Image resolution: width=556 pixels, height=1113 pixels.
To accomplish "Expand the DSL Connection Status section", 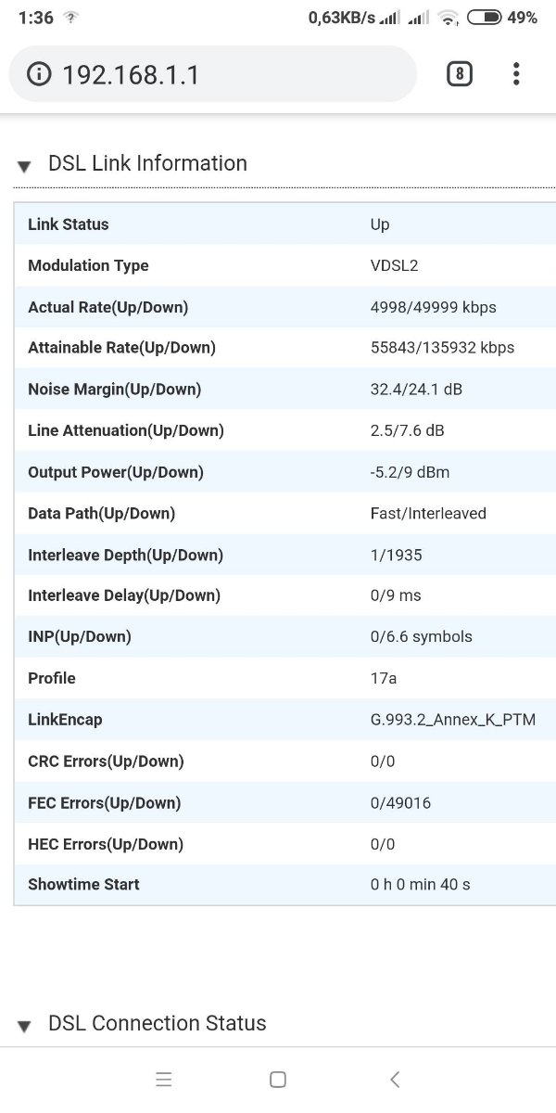I will pos(25,1026).
